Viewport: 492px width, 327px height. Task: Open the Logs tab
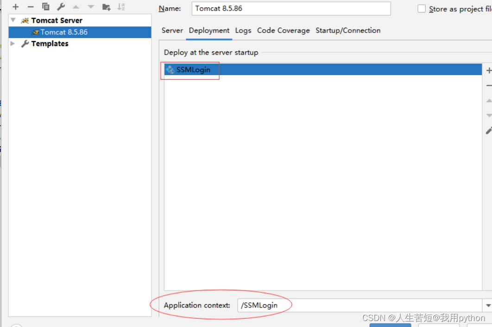(x=243, y=31)
